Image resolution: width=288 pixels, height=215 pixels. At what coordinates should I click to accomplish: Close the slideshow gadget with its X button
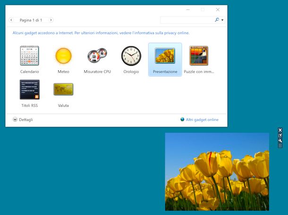tap(280, 130)
